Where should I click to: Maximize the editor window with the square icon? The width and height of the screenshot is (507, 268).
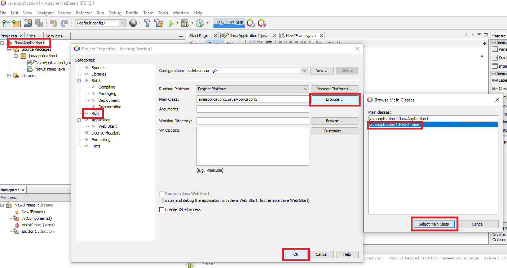pyautogui.click(x=486, y=35)
